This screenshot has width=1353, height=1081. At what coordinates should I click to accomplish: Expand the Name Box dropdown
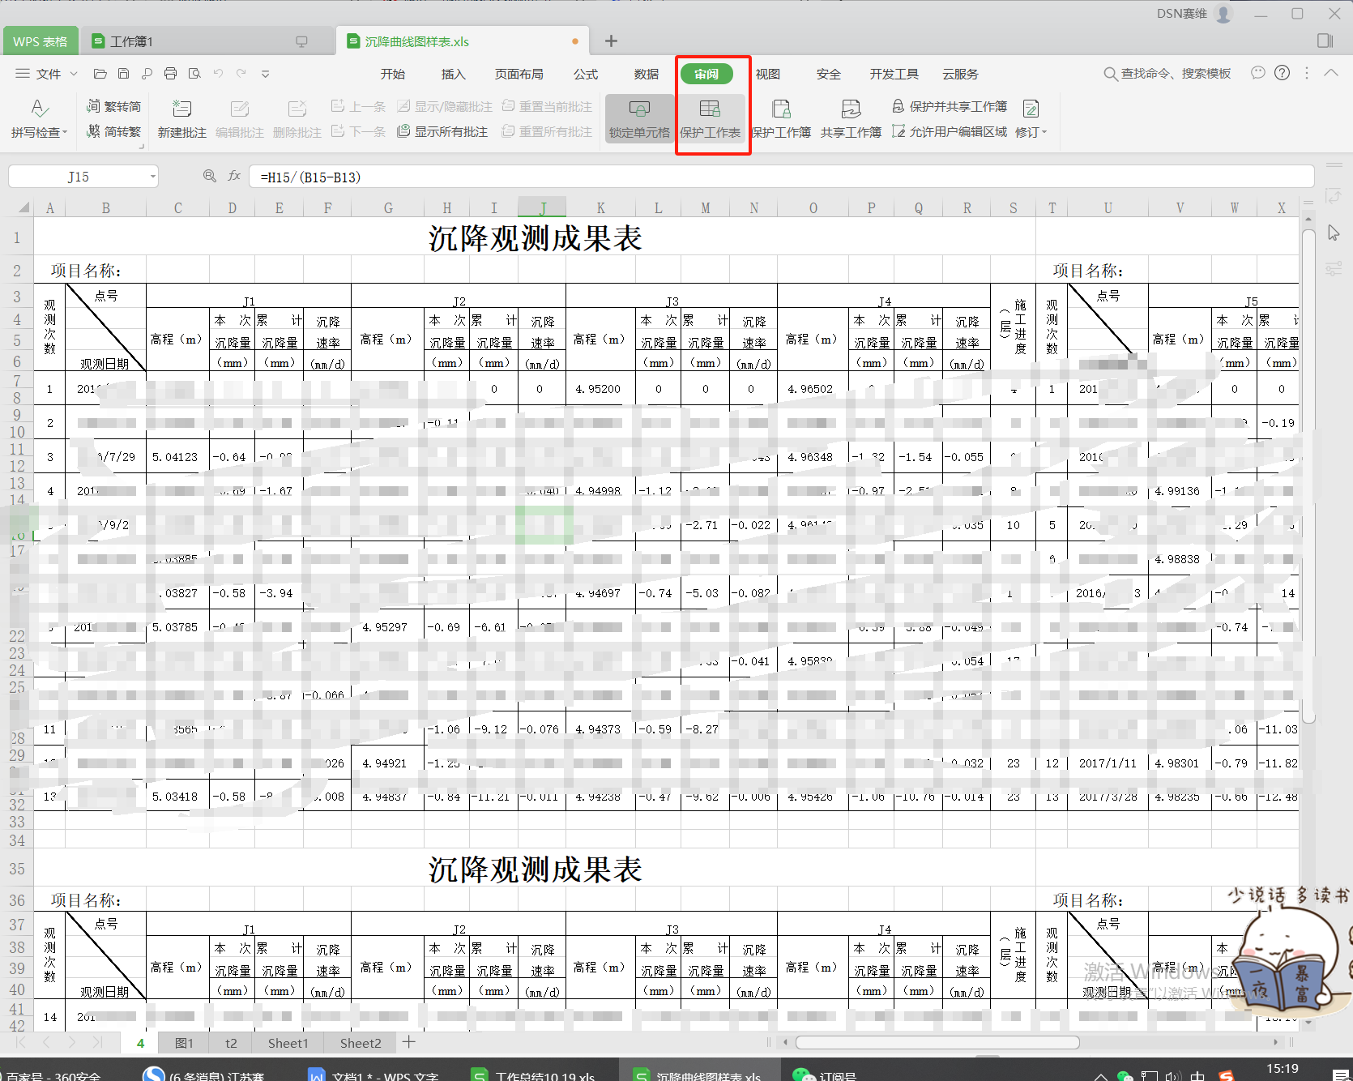tap(154, 176)
